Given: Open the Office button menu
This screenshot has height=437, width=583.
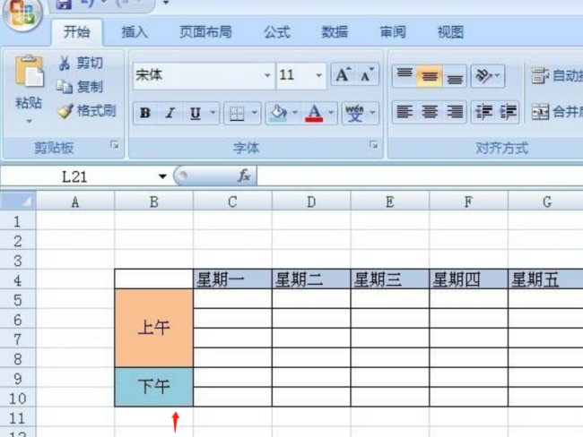Looking at the screenshot, I should 22,13.
